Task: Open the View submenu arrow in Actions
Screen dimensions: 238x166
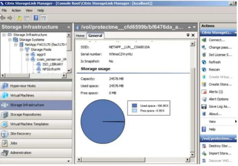Action: (x=236, y=121)
